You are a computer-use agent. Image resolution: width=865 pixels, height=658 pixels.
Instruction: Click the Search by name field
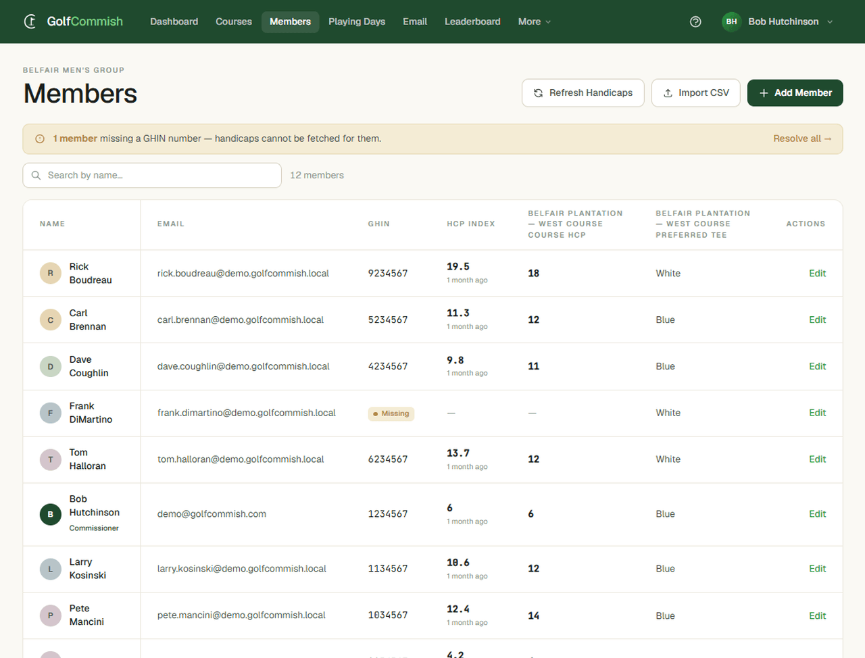tap(152, 175)
